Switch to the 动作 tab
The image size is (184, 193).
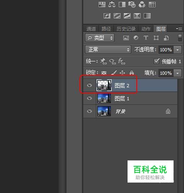click(146, 29)
